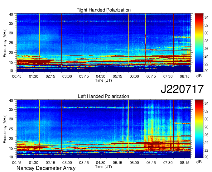Image resolution: width=212 pixels, height=172 pixels.
Task: Click the 30 MHz tick of Right Handed plot
Action: click(11, 33)
